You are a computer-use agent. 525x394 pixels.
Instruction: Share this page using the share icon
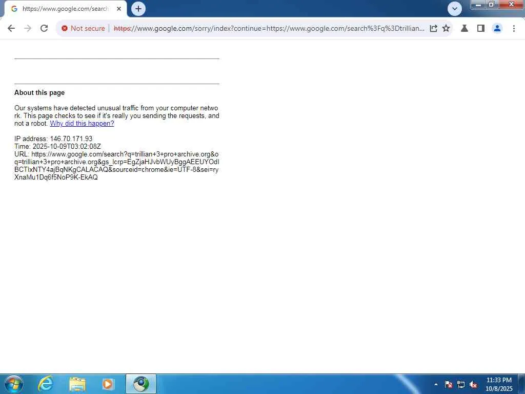pos(433,29)
